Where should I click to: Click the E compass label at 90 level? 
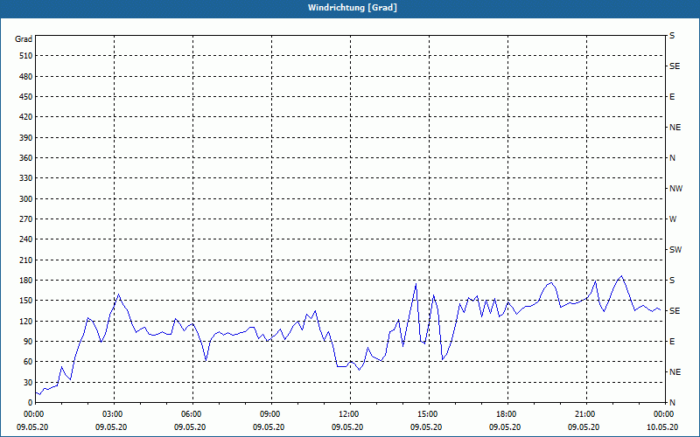pyautogui.click(x=672, y=342)
